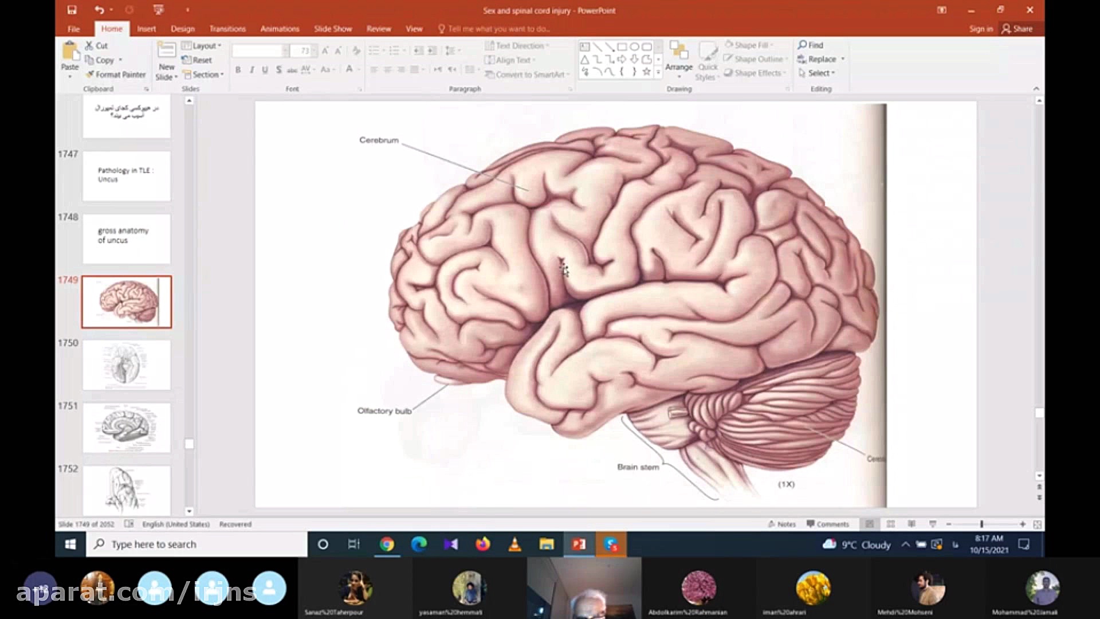The image size is (1100, 619).
Task: Open Google Chrome from taskbar
Action: click(387, 544)
